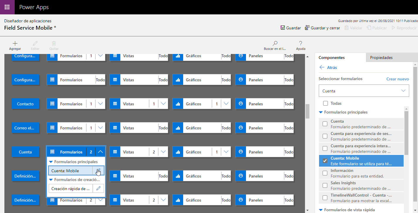Screen dimensions: 418x213
Task: Expand Vistas chevron in Cuenta row
Action: point(163,152)
